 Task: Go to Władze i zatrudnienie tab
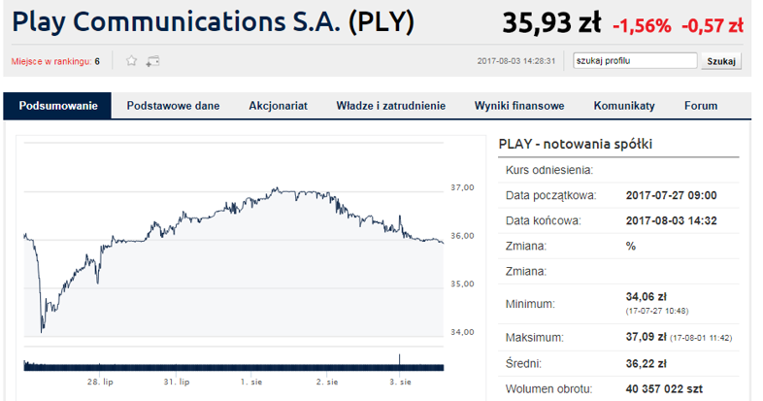[390, 106]
